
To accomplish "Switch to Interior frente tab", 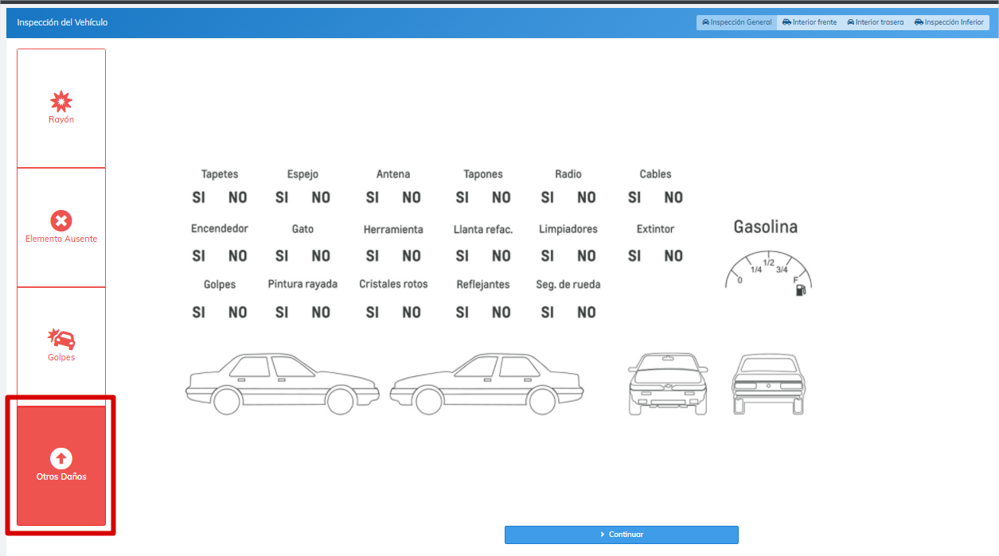I will point(810,22).
